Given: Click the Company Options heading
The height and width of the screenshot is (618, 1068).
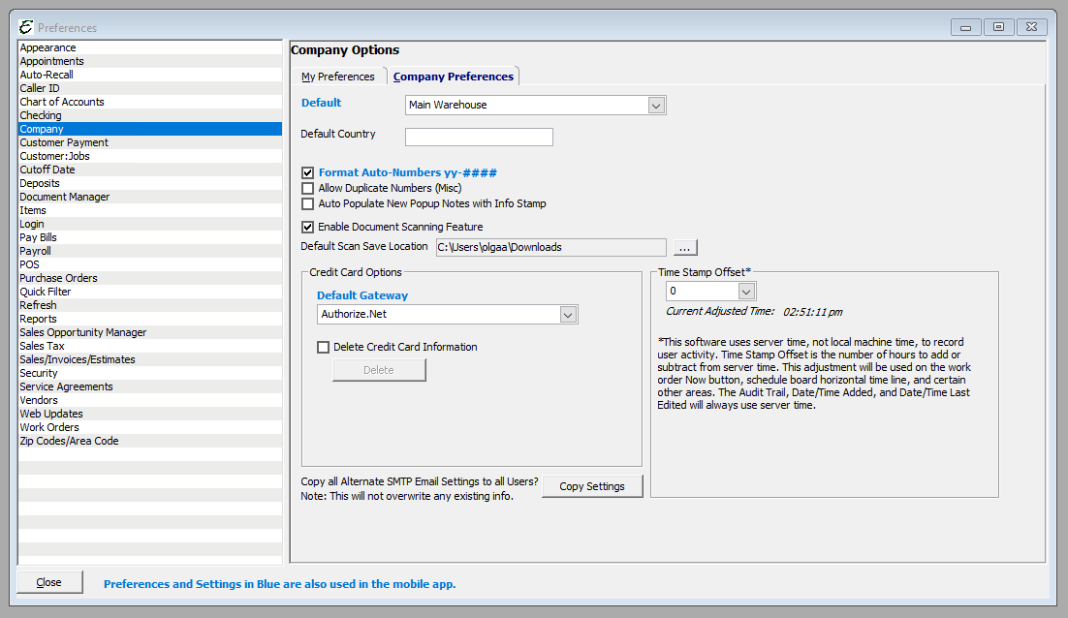Looking at the screenshot, I should (345, 50).
